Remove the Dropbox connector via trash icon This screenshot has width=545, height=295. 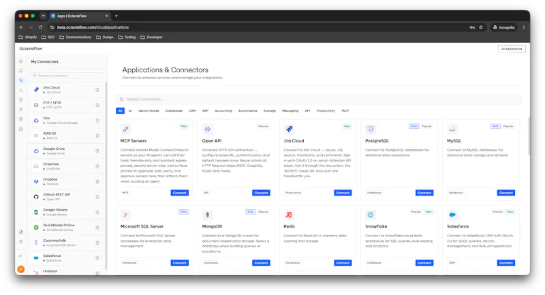coord(97,182)
